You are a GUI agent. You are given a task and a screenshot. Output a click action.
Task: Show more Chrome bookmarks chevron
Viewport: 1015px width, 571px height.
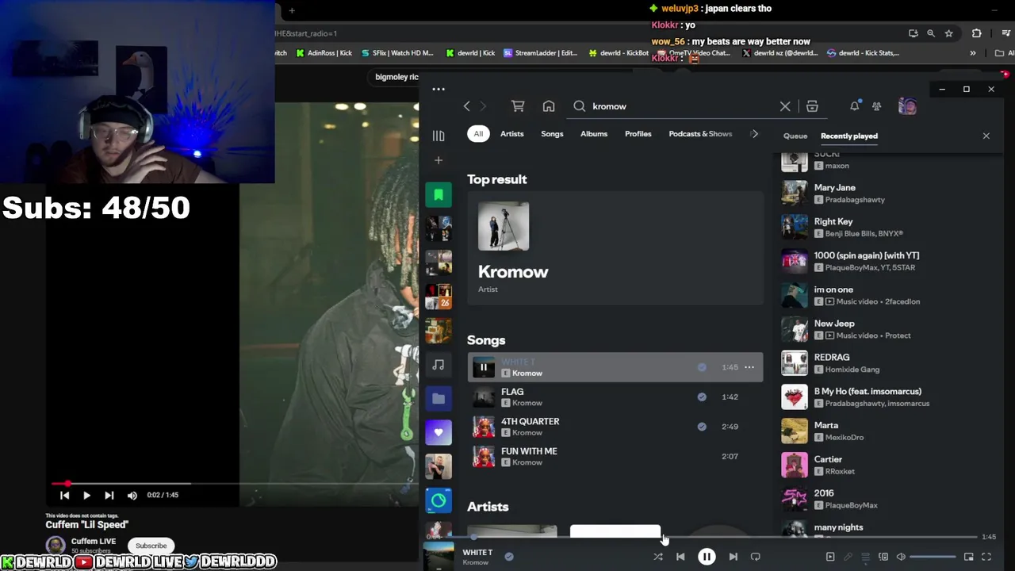coord(973,53)
